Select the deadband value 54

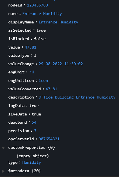34,122
